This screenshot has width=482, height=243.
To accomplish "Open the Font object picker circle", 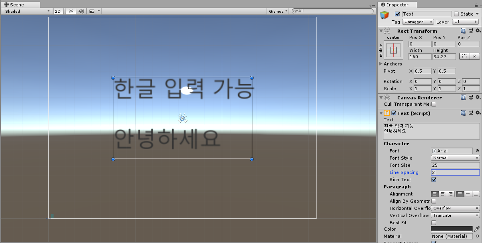I will point(477,151).
